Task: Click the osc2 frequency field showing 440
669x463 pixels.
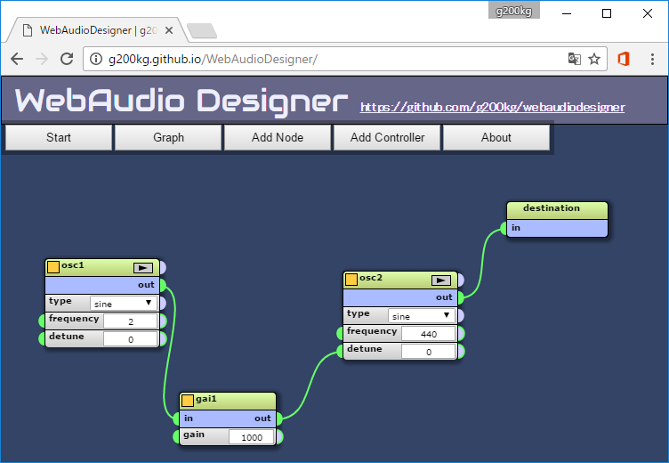Action: [x=428, y=334]
